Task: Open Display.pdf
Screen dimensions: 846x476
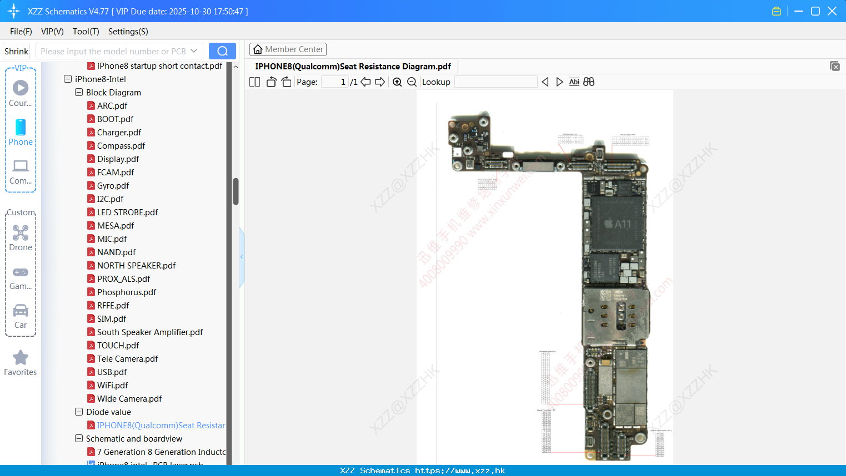Action: point(118,159)
